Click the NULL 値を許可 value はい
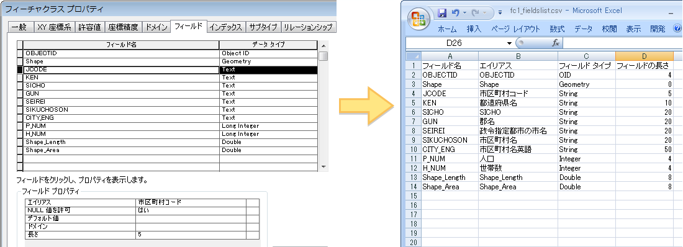Screen dimensions: 683x247 [191, 210]
